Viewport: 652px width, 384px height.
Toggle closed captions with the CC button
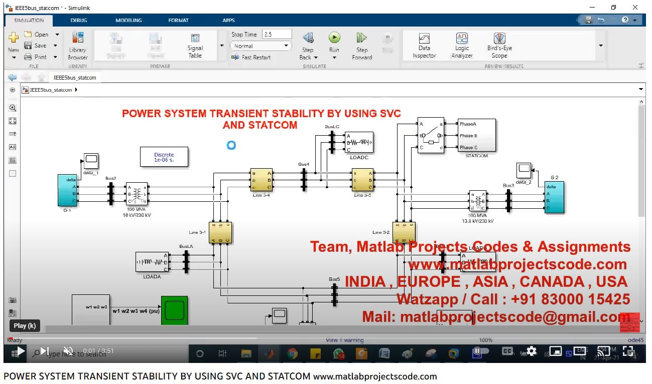[507, 351]
